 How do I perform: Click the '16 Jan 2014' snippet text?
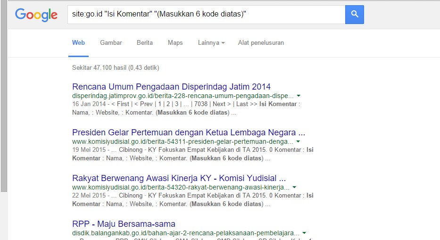[x=89, y=104]
